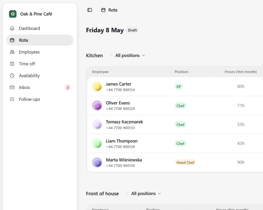Viewport: 263px width, 210px height.
Task: Click the KP position tag
Action: [179, 87]
